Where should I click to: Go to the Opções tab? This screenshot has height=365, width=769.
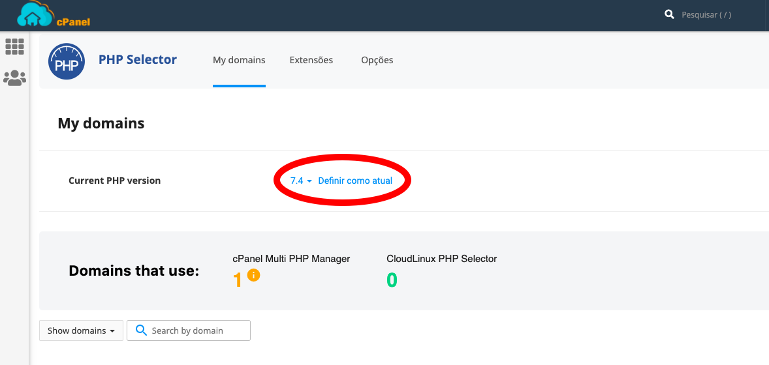[x=377, y=60]
